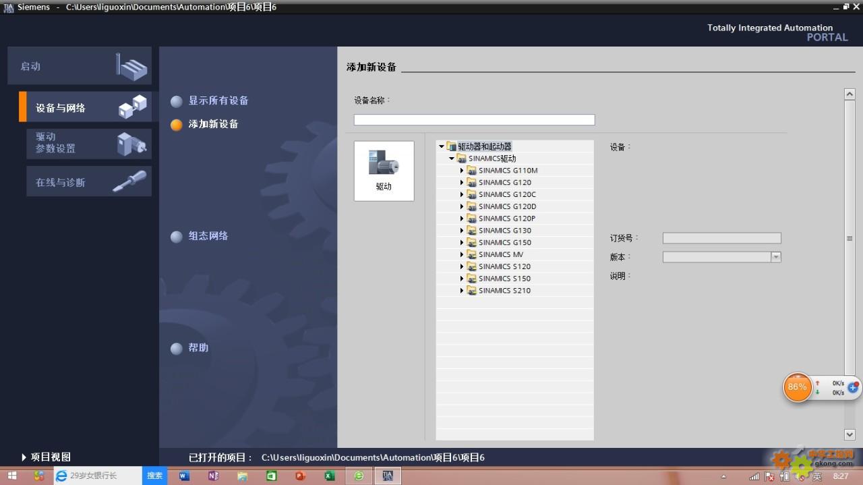Image resolution: width=863 pixels, height=485 pixels.
Task: Click the 设备名称 device name input field
Action: coord(474,120)
